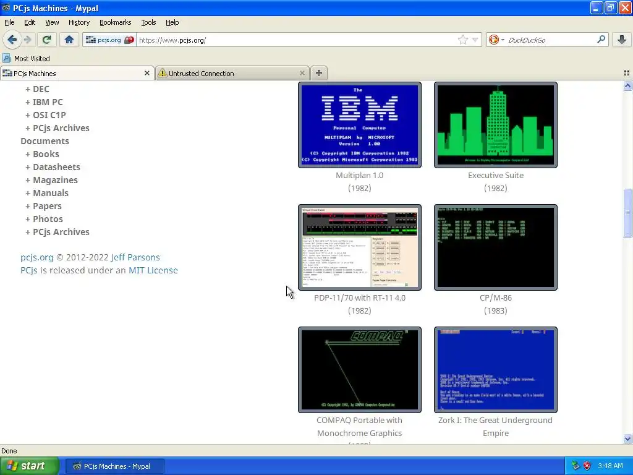Screen dimensions: 633x475
Task: Open the CP/M-86 screen thumbnail
Action: coord(496,247)
